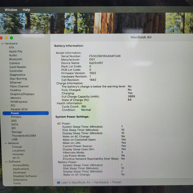Select Controller in sidebar
Image resolution: width=193 pixels, height=193 pixels.
[16, 71]
